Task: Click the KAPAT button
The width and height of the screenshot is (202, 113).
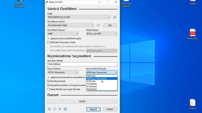Action: coord(110,109)
